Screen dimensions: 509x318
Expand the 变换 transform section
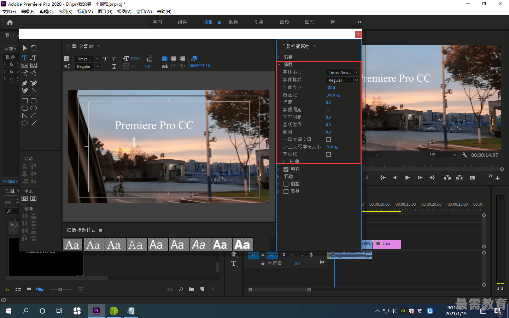pyautogui.click(x=279, y=57)
